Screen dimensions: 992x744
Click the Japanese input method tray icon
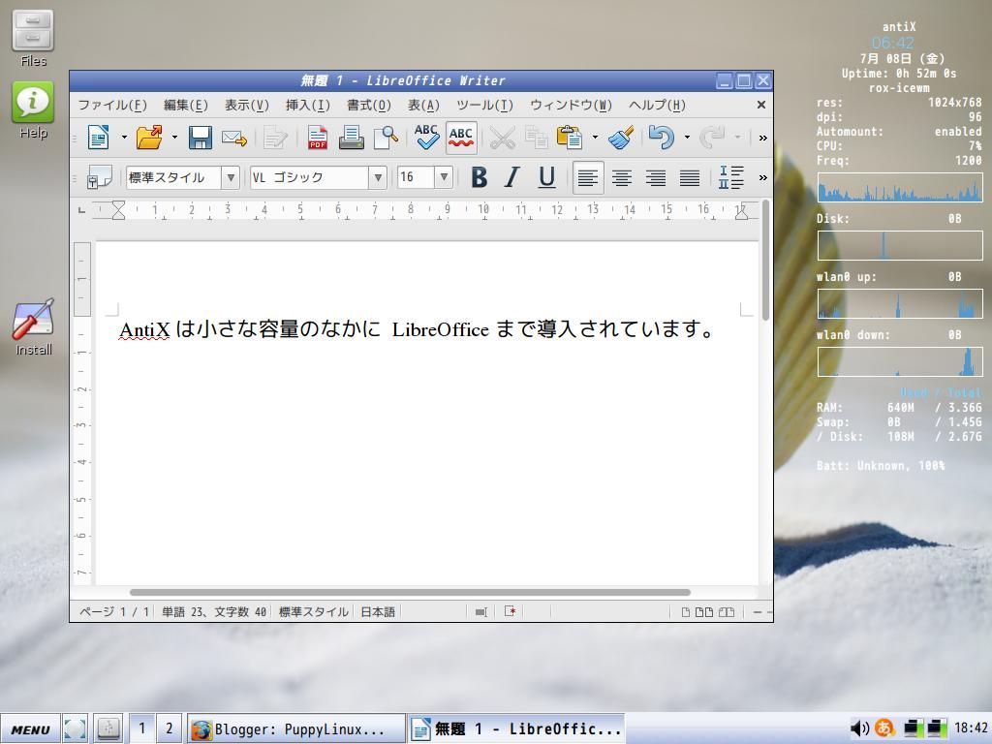(884, 728)
